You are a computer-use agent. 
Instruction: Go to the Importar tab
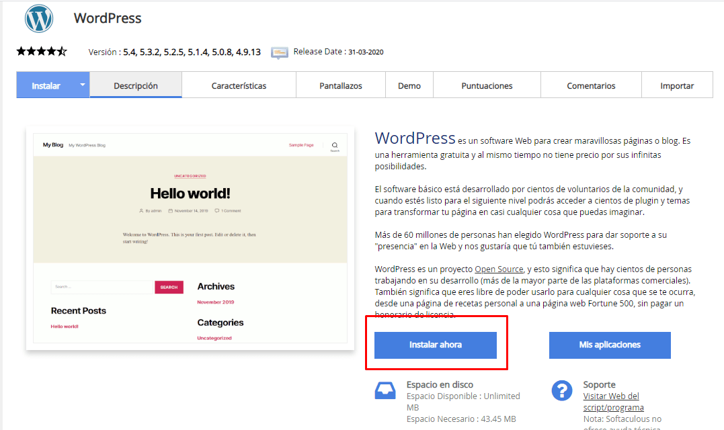pyautogui.click(x=677, y=85)
